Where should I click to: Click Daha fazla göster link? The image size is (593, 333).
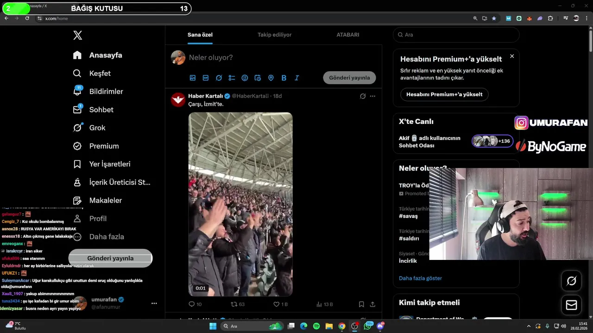pyautogui.click(x=420, y=278)
